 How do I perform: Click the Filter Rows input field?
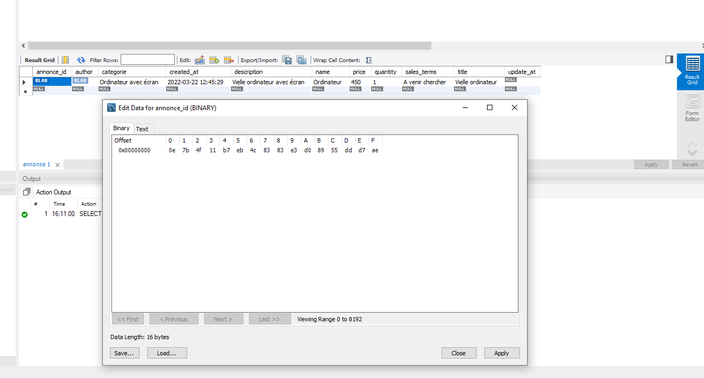148,60
